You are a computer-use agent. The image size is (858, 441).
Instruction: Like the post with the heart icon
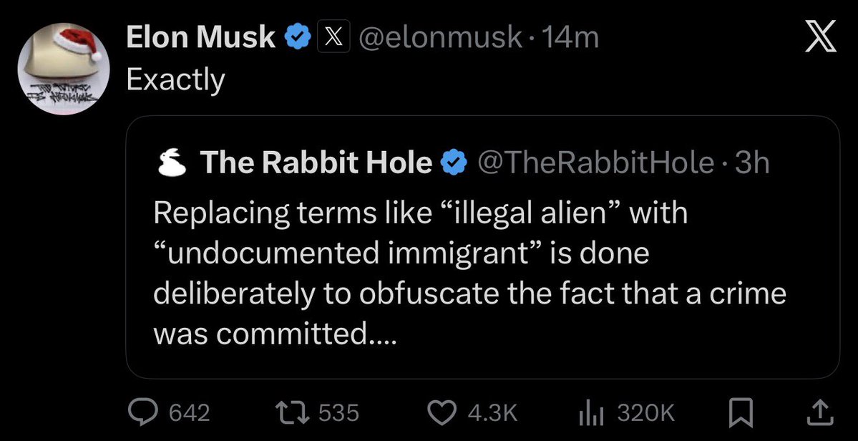[x=442, y=412]
